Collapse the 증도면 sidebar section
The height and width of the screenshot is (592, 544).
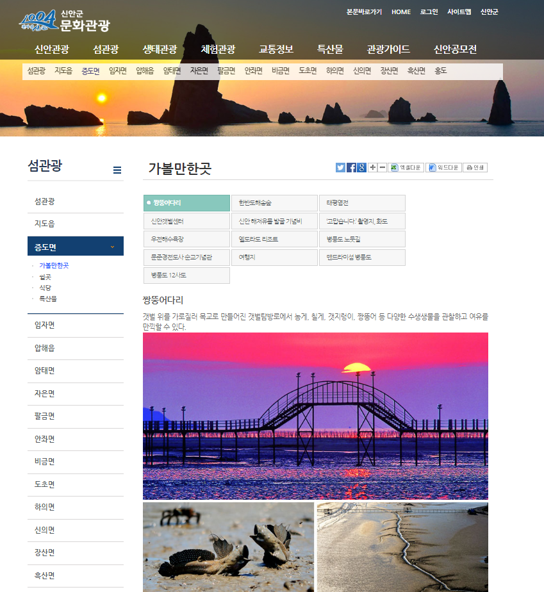[76, 247]
